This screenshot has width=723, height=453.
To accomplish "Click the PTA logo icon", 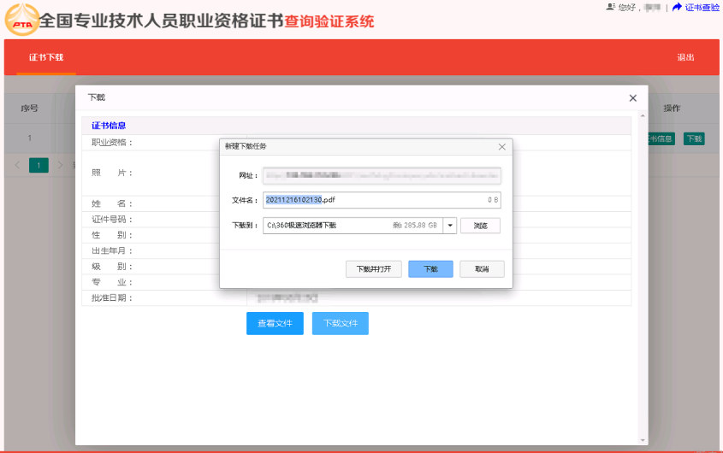I will point(21,20).
